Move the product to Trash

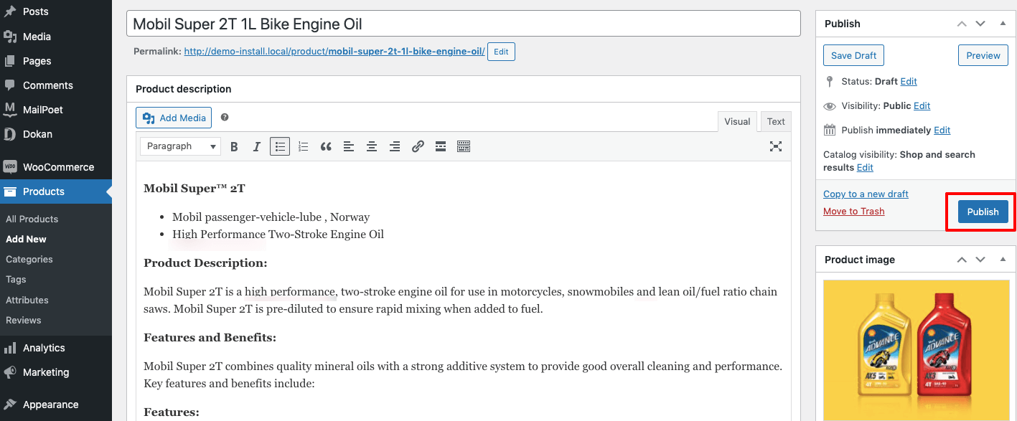[853, 211]
